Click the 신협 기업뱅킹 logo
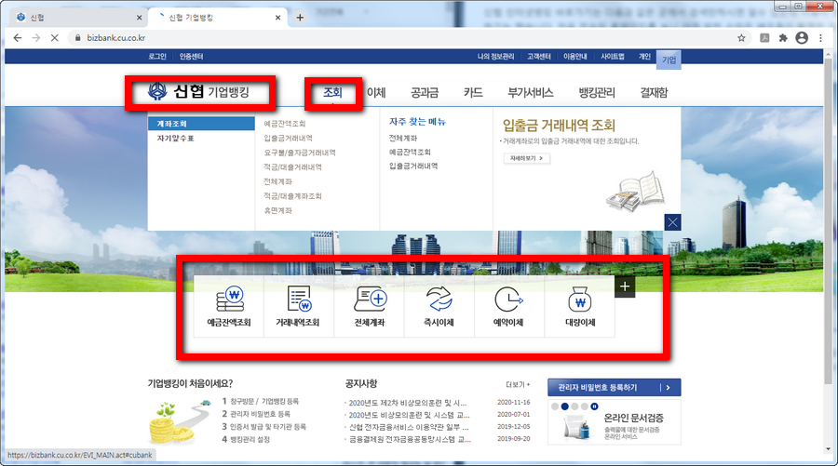 (199, 92)
